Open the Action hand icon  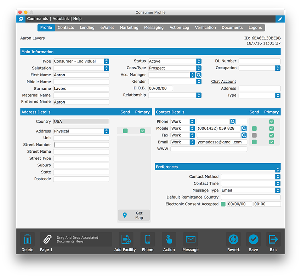[169, 240]
